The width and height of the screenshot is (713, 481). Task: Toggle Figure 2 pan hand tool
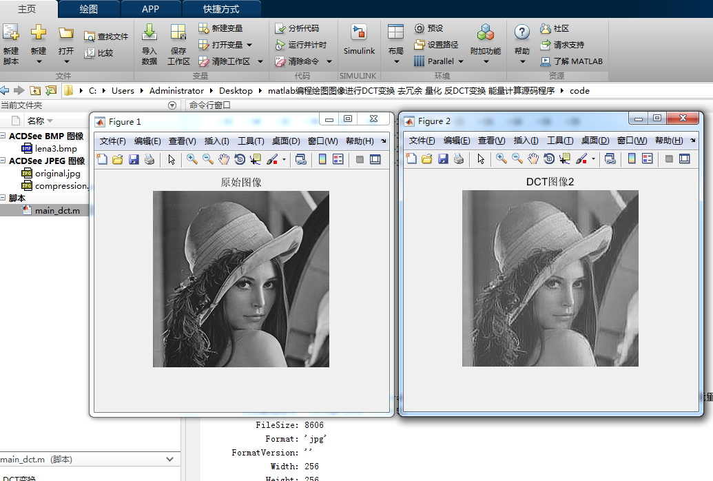tap(533, 158)
